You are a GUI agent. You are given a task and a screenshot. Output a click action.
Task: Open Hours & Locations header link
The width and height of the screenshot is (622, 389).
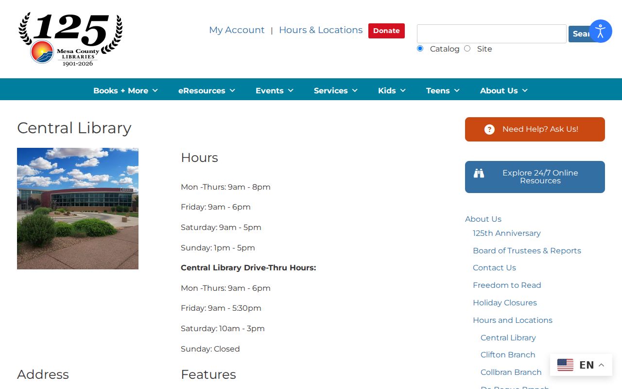tap(321, 30)
